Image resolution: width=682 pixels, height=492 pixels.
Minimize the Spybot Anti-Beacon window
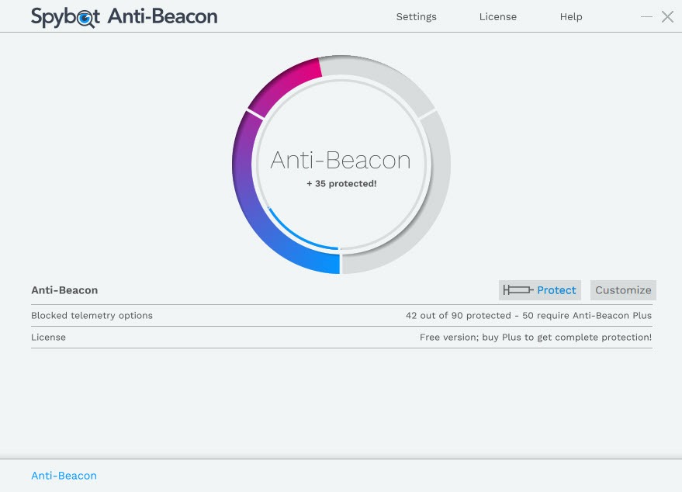pyautogui.click(x=647, y=17)
